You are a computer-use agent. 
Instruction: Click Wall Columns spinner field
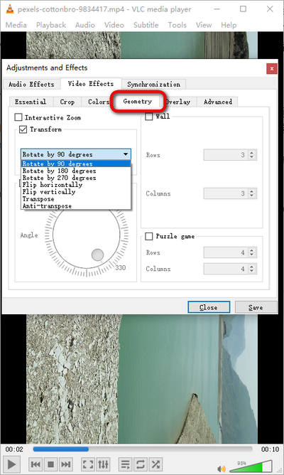coord(230,193)
